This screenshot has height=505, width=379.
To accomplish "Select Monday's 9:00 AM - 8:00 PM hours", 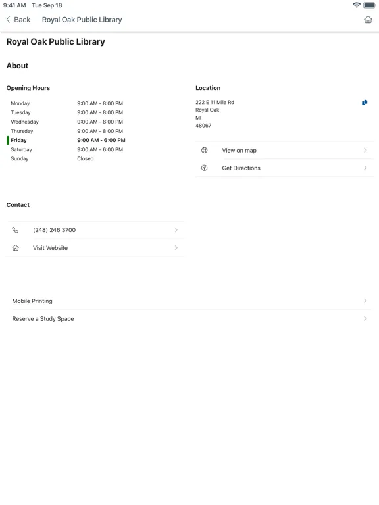I will click(100, 103).
